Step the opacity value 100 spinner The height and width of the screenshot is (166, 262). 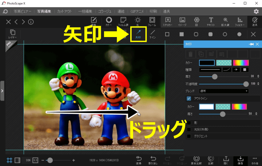coord(258,84)
